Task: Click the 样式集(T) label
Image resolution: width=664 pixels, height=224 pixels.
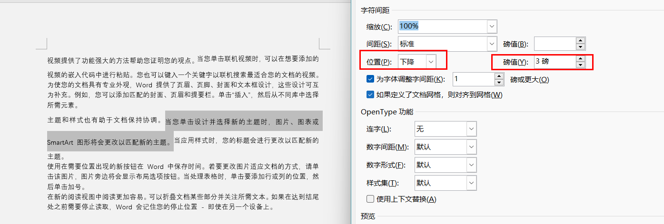Action: tap(383, 183)
